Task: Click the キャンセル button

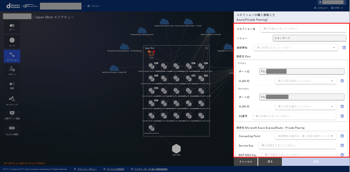Action: click(x=246, y=162)
